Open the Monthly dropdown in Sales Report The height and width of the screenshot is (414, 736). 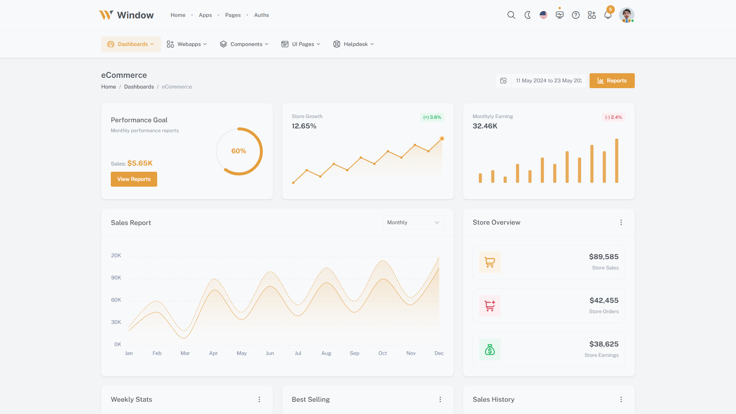[413, 222]
